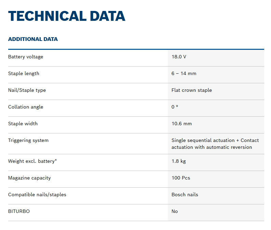Click the Collation angle label
The image size is (271, 230).
(x=26, y=107)
